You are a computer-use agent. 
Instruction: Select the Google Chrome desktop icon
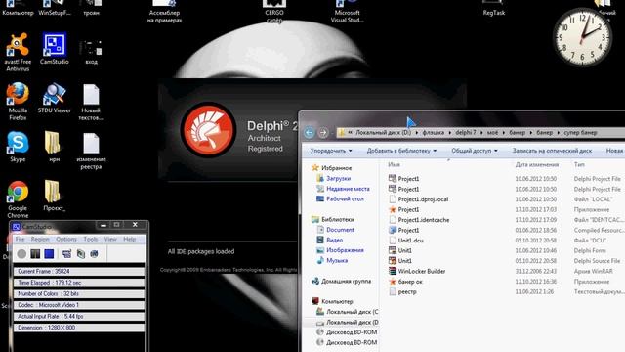click(x=18, y=199)
